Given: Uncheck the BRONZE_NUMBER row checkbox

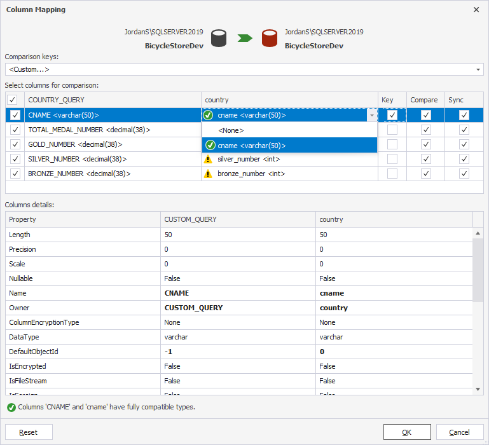Looking at the screenshot, I should click(15, 174).
